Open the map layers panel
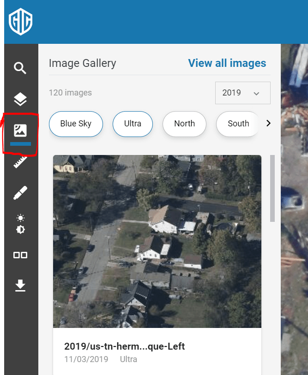Screen dimensions: 308x375 click(x=20, y=99)
